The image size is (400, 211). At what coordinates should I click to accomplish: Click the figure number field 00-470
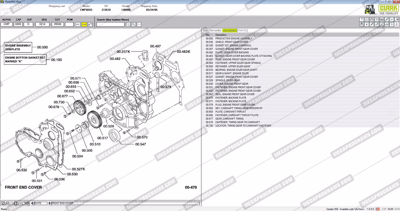[x=41, y=203]
